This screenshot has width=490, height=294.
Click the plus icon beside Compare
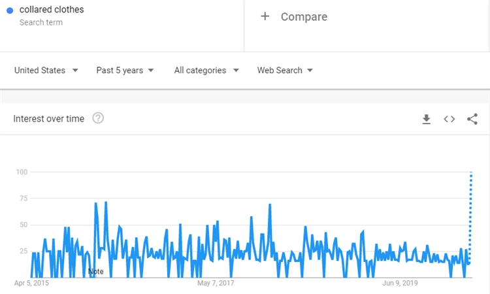265,16
